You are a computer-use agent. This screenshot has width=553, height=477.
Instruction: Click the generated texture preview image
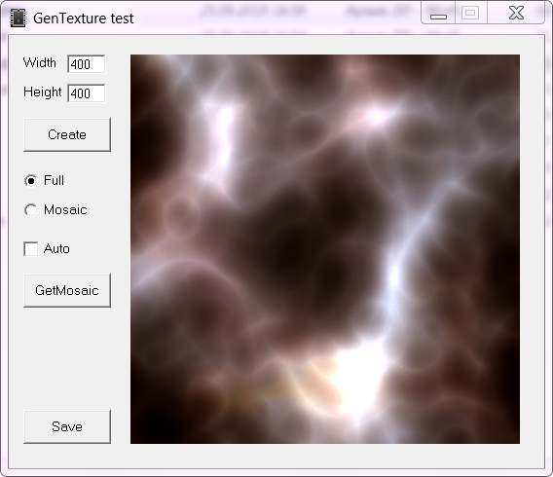[325, 249]
